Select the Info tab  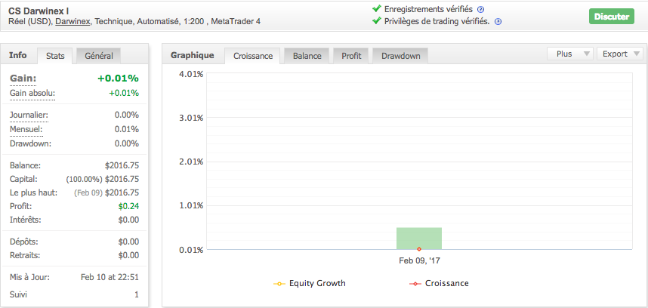click(18, 55)
